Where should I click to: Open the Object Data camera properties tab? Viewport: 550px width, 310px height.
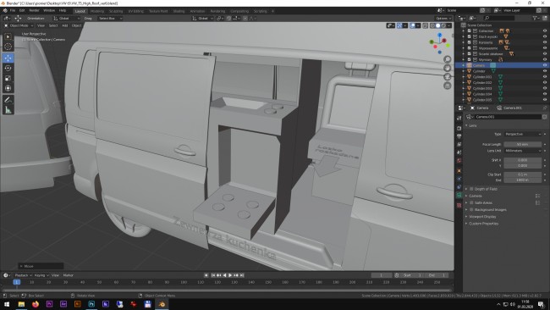click(x=459, y=195)
